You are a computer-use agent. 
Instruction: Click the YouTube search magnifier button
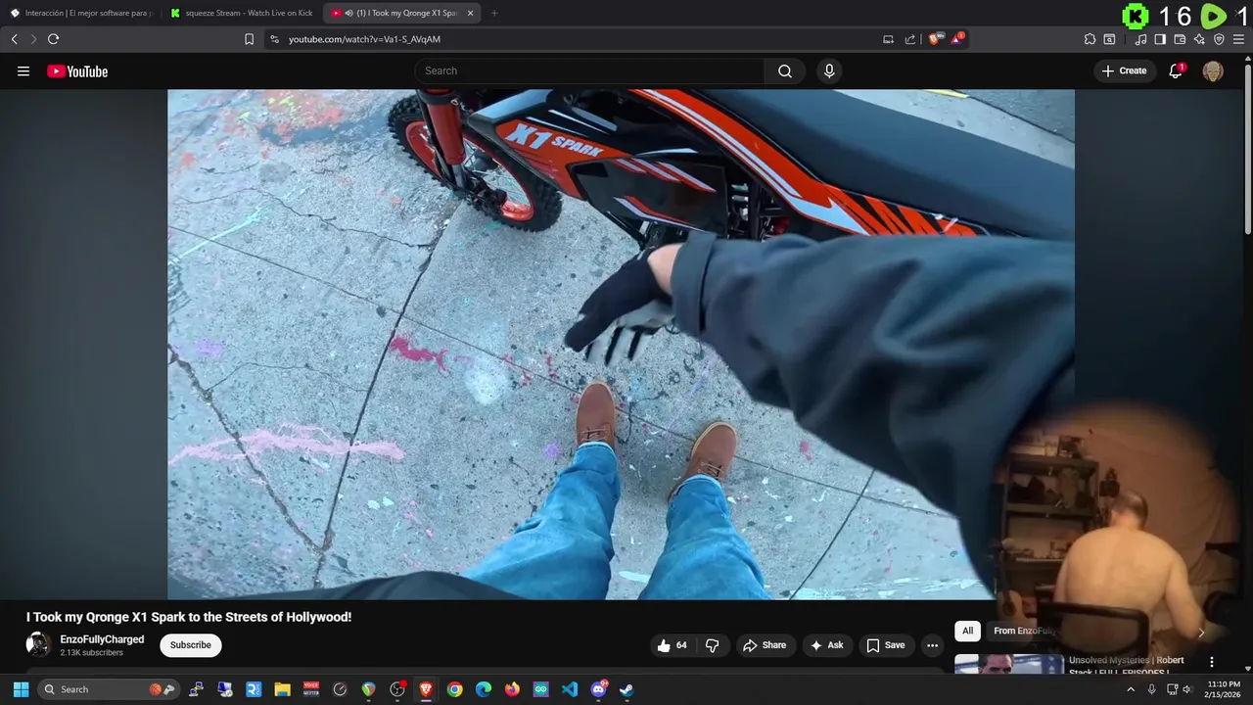tap(785, 70)
